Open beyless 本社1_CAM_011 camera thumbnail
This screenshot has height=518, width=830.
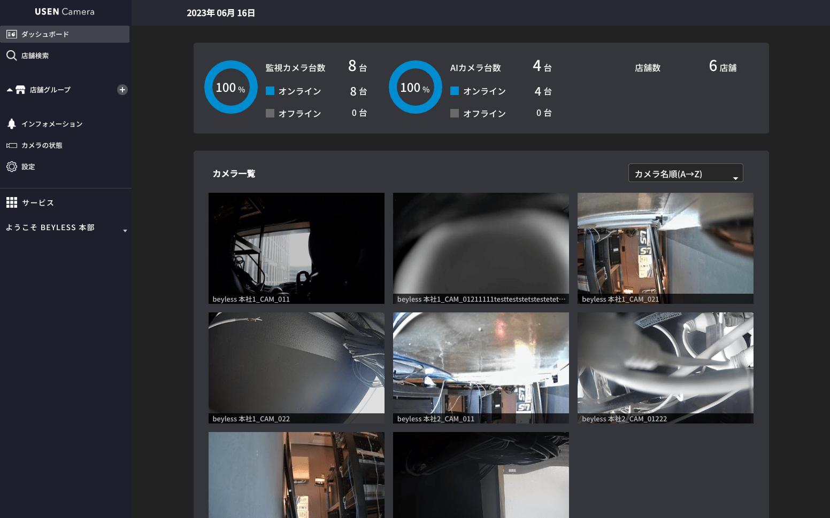coord(296,248)
